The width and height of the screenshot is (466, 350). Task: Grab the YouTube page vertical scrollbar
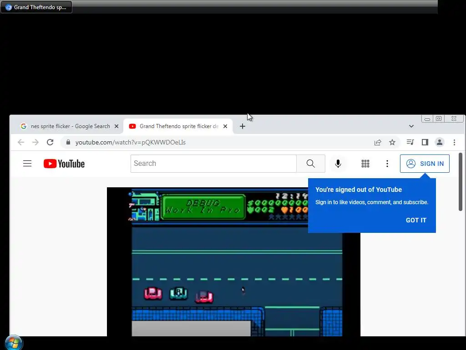pos(461,181)
